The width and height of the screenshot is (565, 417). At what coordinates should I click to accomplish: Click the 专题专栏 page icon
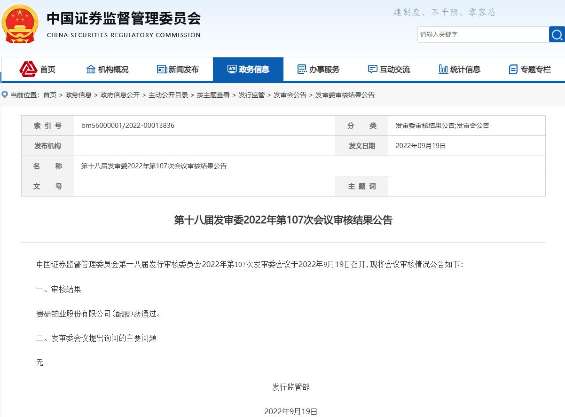tap(513, 70)
